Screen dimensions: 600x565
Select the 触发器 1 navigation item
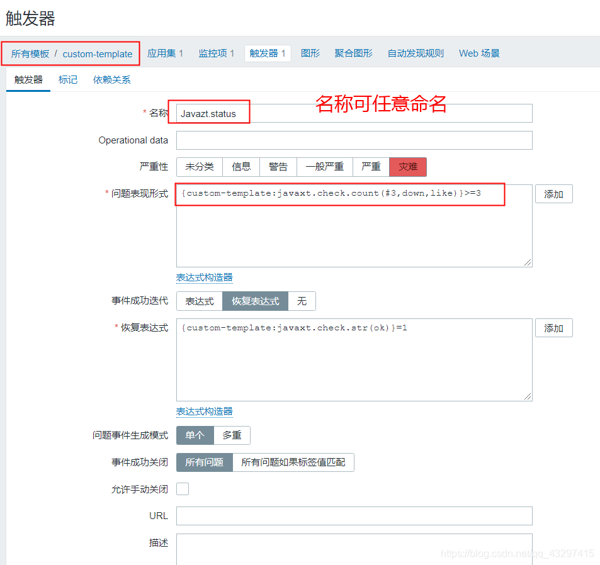[x=268, y=53]
